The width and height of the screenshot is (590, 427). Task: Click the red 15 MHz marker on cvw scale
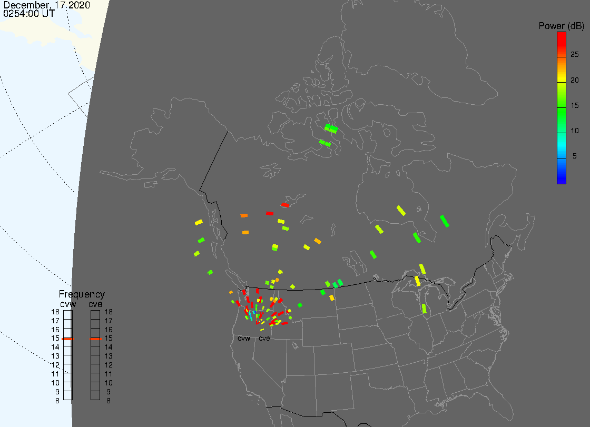68,339
